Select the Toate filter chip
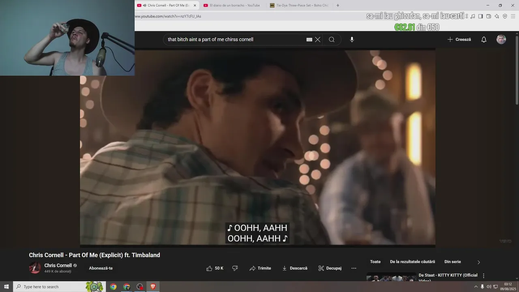 (x=375, y=262)
